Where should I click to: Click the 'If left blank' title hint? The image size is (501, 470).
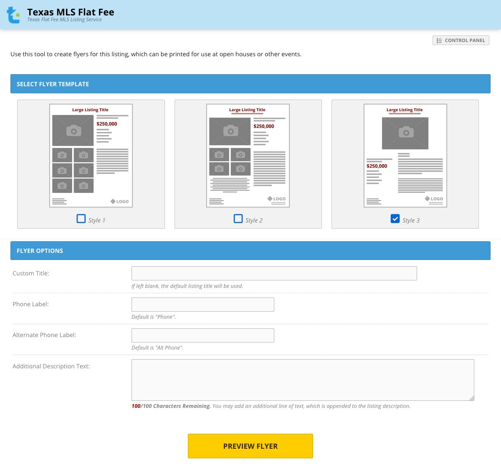click(187, 286)
